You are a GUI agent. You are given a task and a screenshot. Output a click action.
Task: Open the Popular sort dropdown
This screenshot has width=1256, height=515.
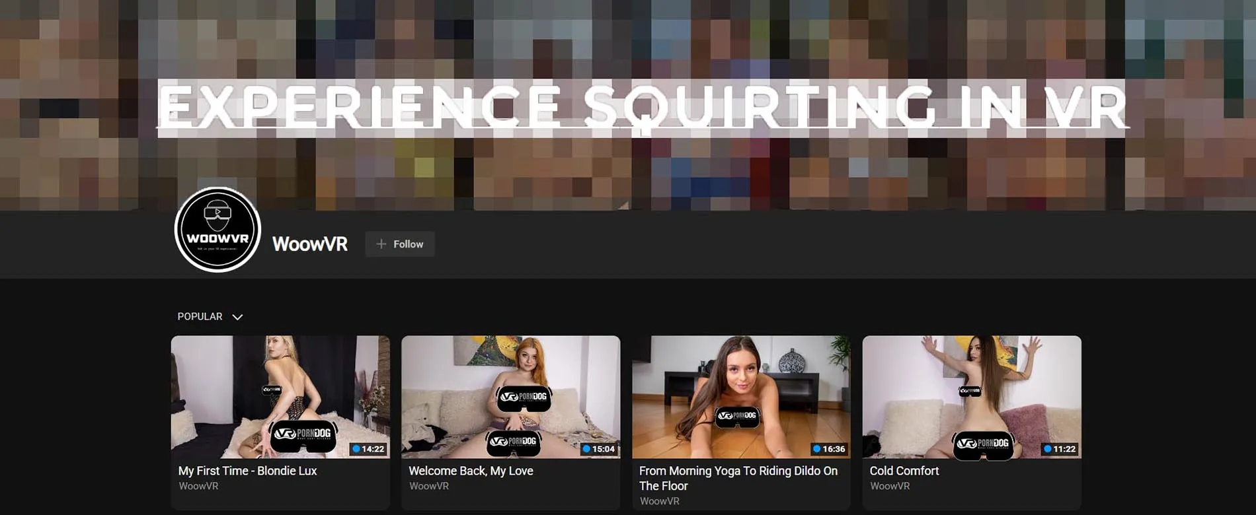pyautogui.click(x=200, y=317)
